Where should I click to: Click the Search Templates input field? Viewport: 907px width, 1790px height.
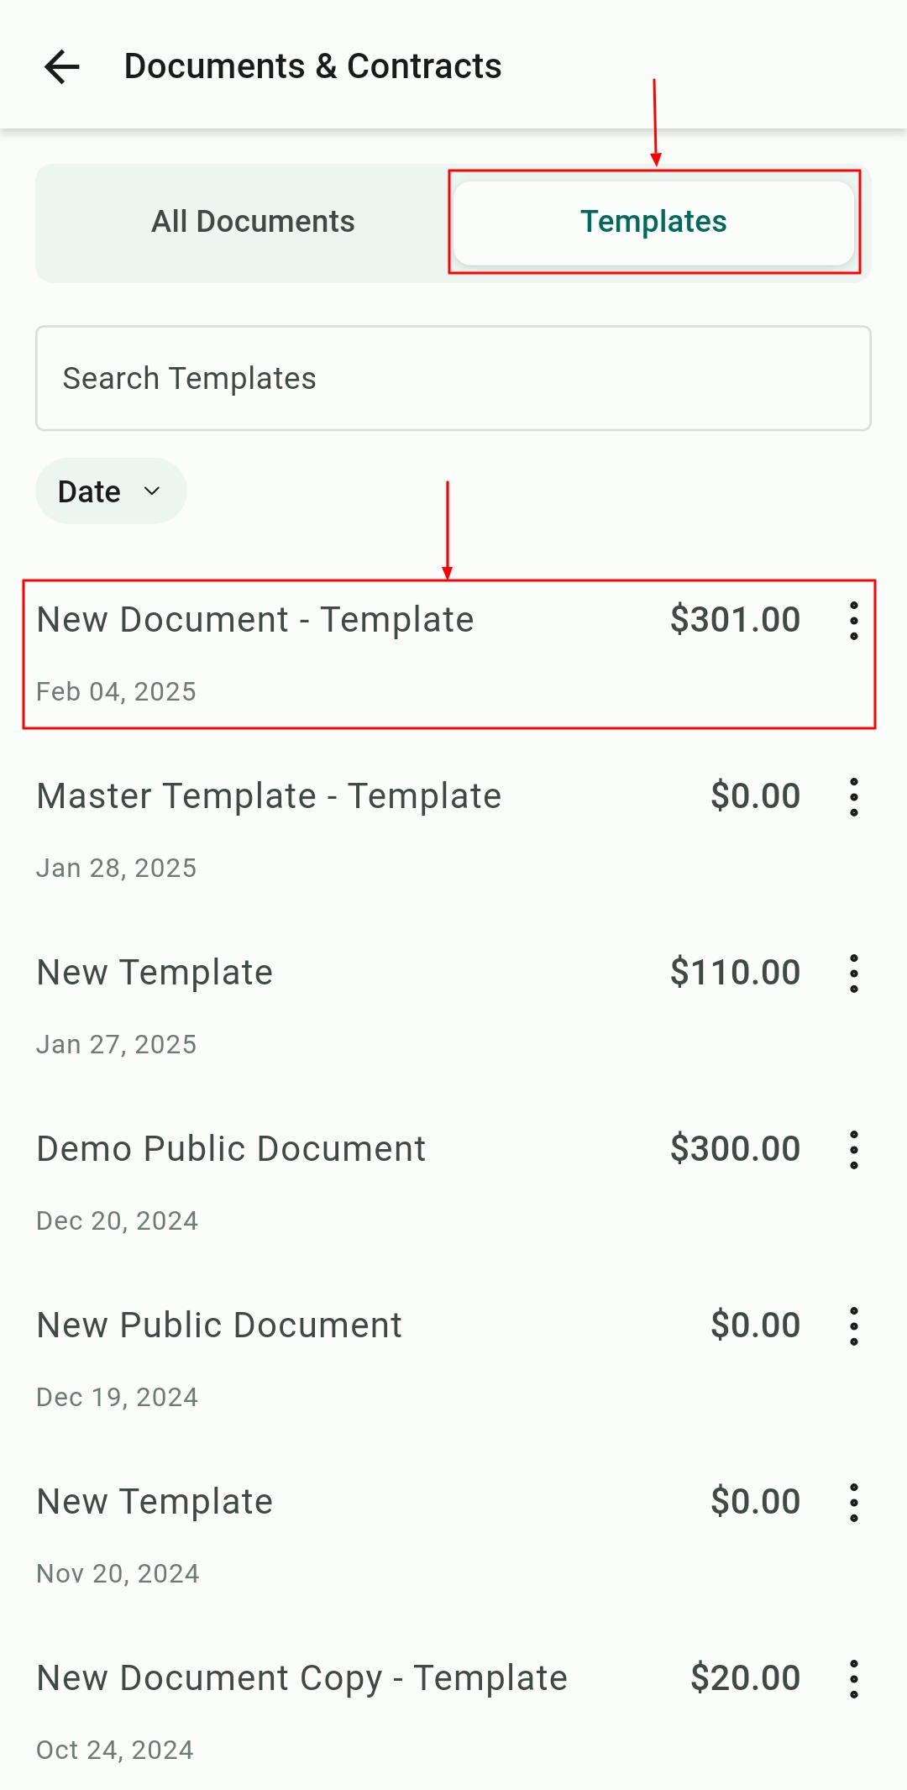click(x=453, y=379)
